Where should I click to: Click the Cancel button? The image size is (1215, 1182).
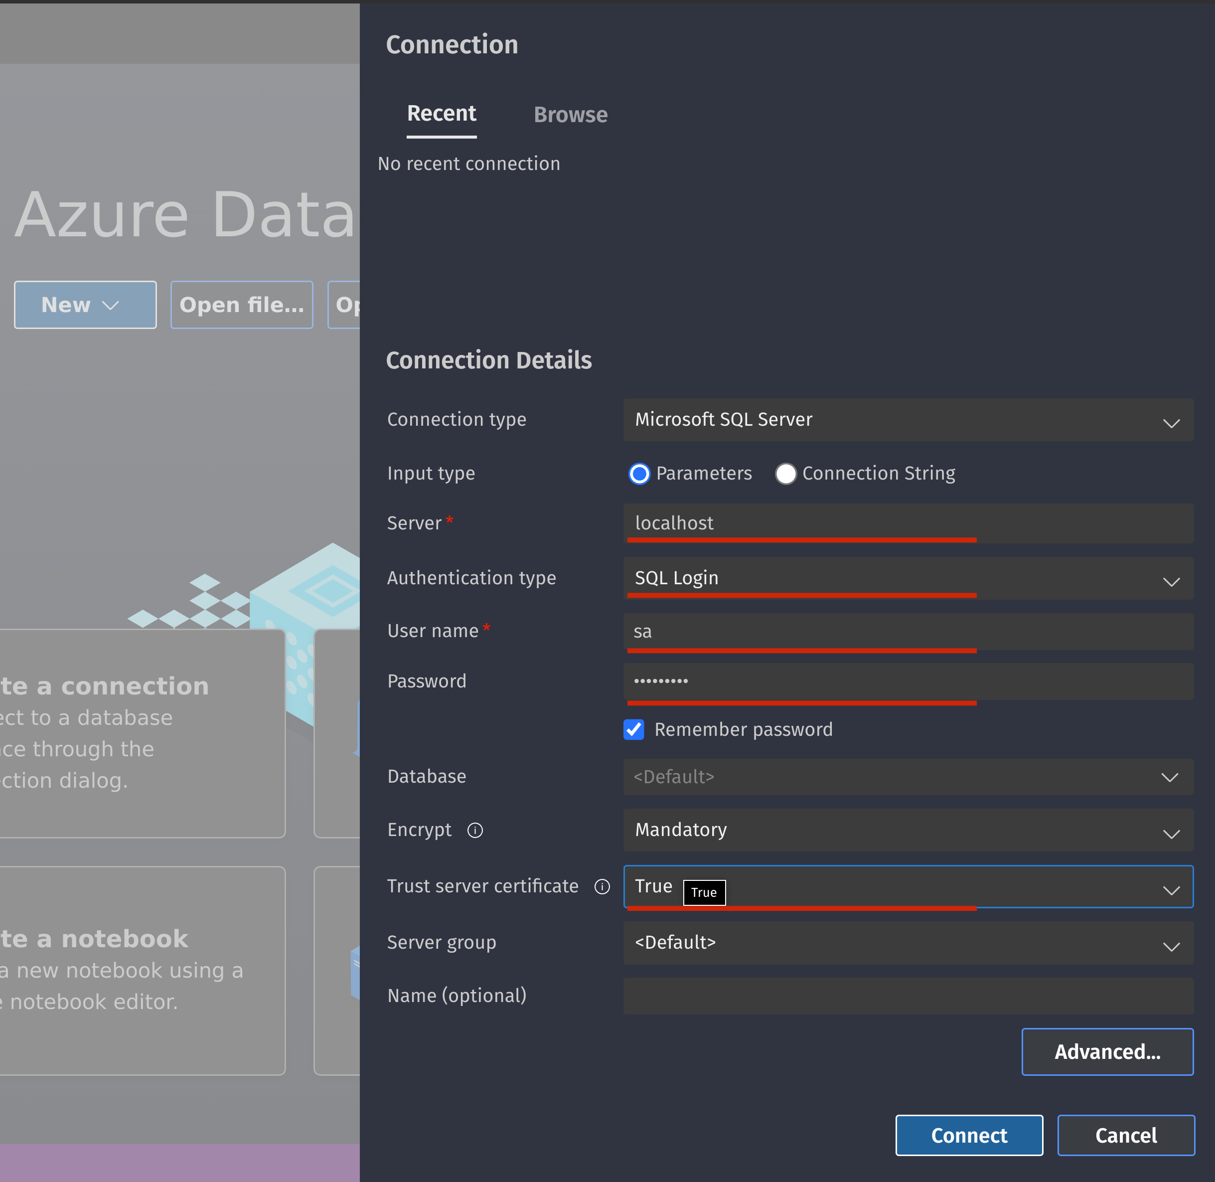click(1126, 1136)
